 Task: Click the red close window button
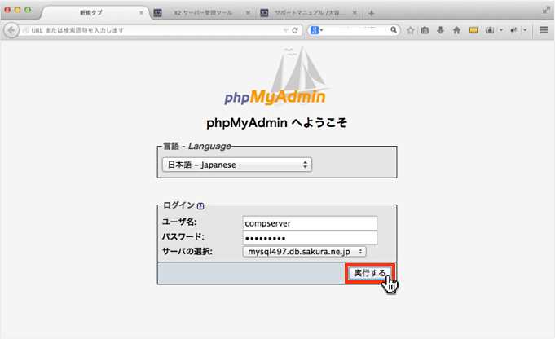[x=7, y=10]
